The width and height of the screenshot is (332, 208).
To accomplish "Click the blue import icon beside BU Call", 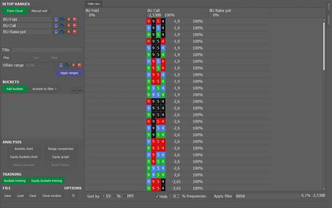I will (x=62, y=26).
